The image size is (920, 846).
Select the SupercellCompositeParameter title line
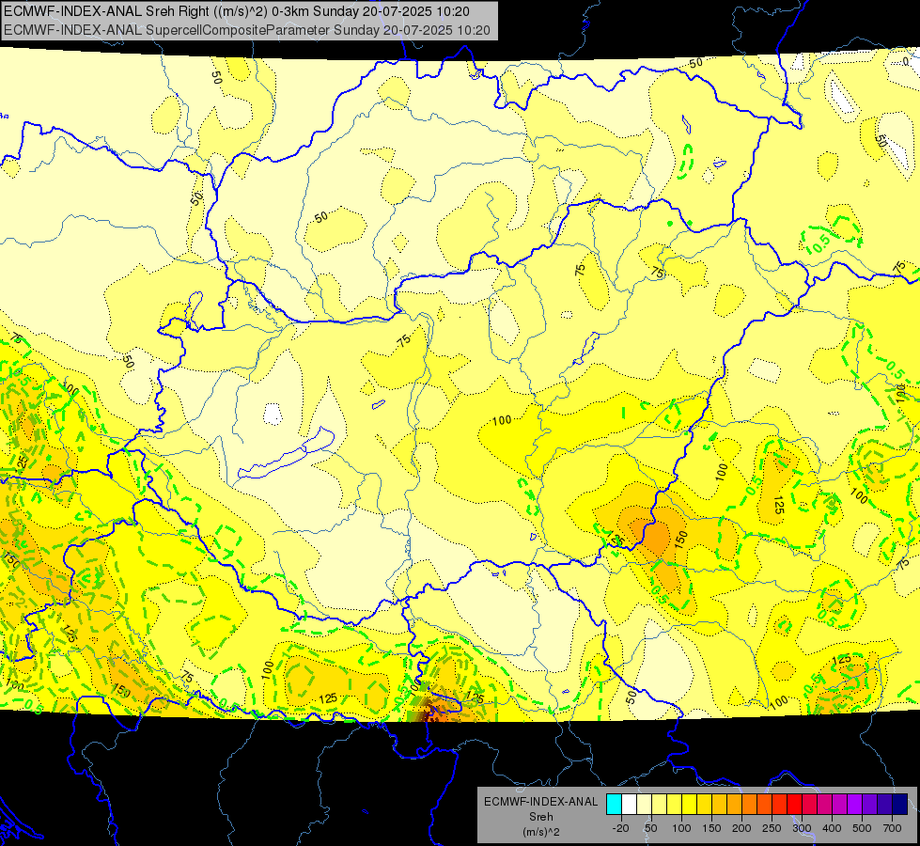click(x=247, y=30)
